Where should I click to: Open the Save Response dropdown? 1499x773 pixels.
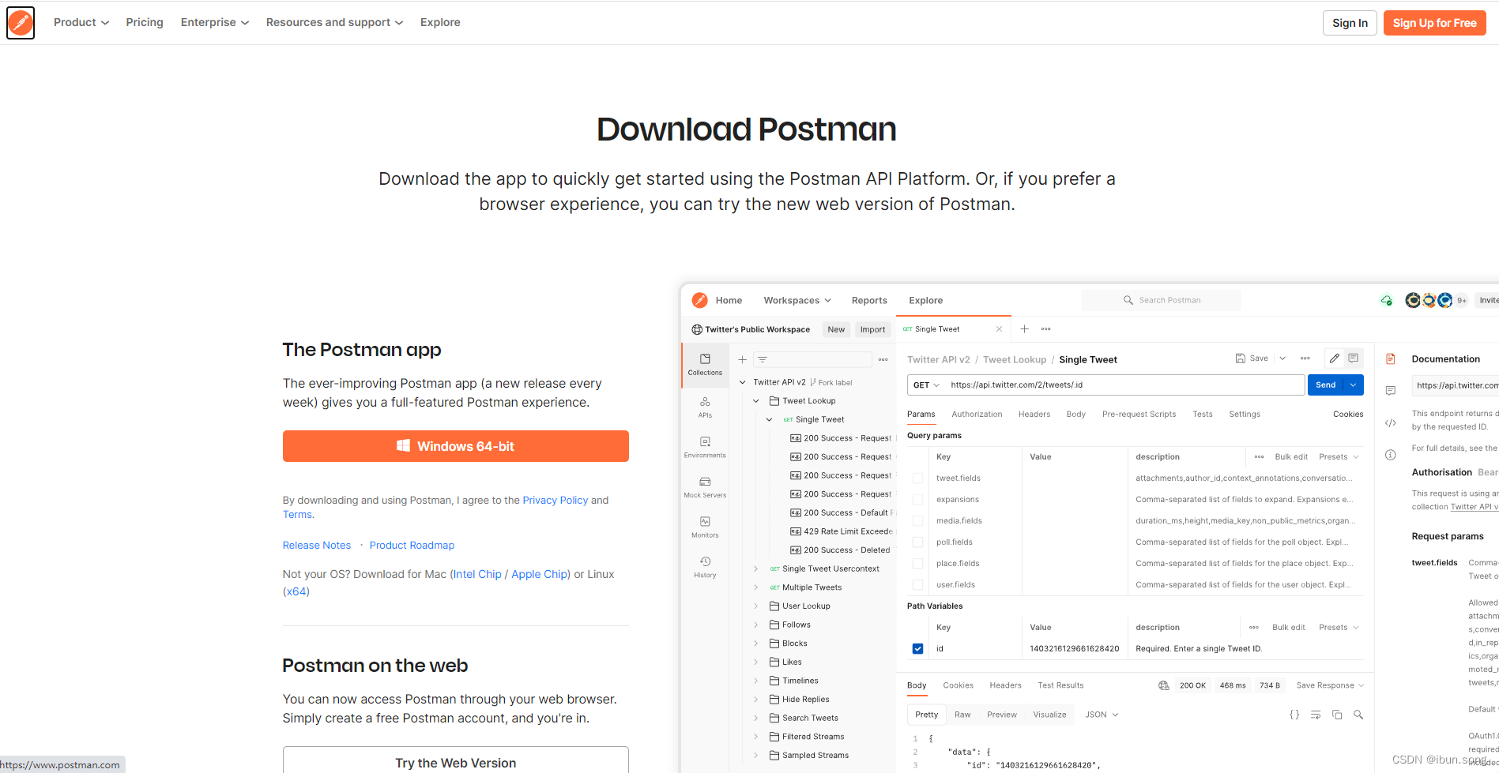tap(1330, 685)
